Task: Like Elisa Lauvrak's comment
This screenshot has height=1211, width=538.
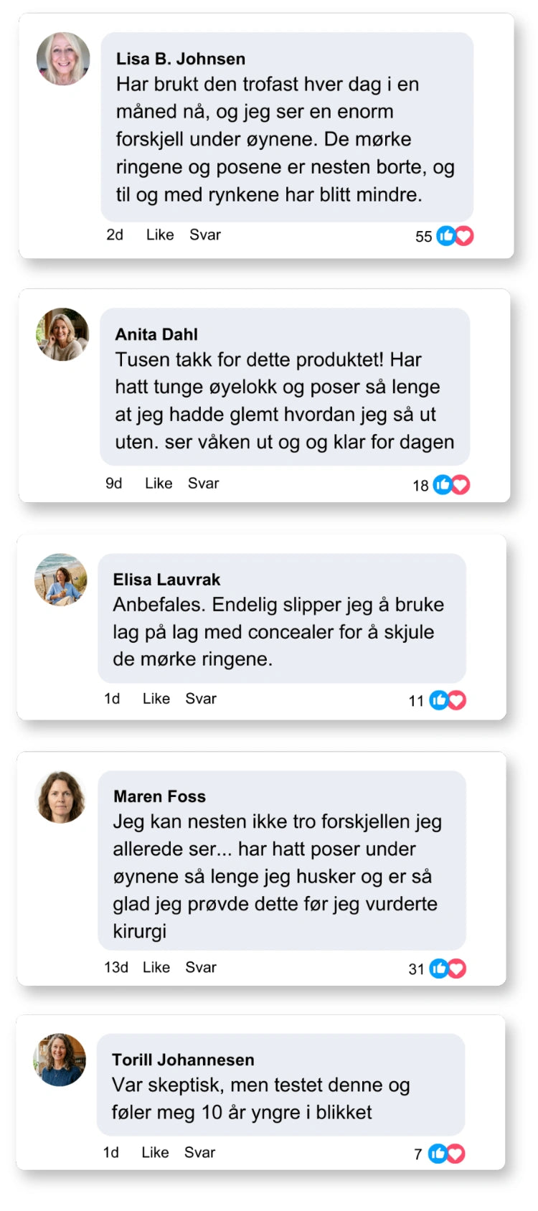Action: pyautogui.click(x=156, y=699)
